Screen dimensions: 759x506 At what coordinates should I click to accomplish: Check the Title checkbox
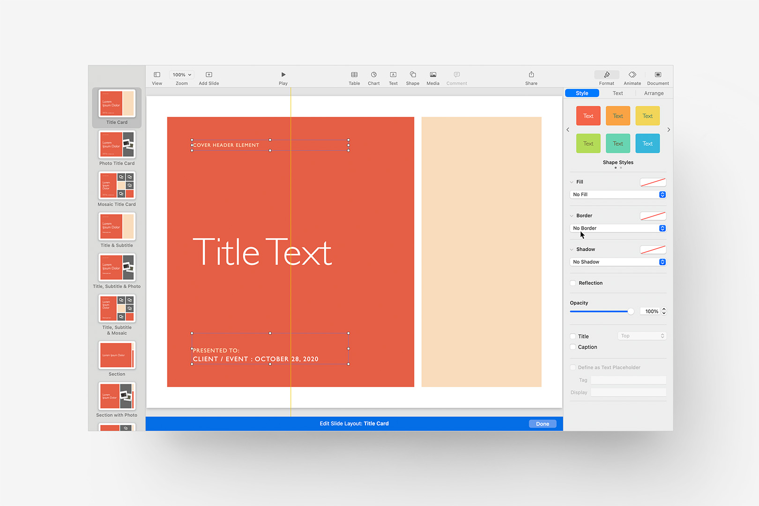[573, 336]
